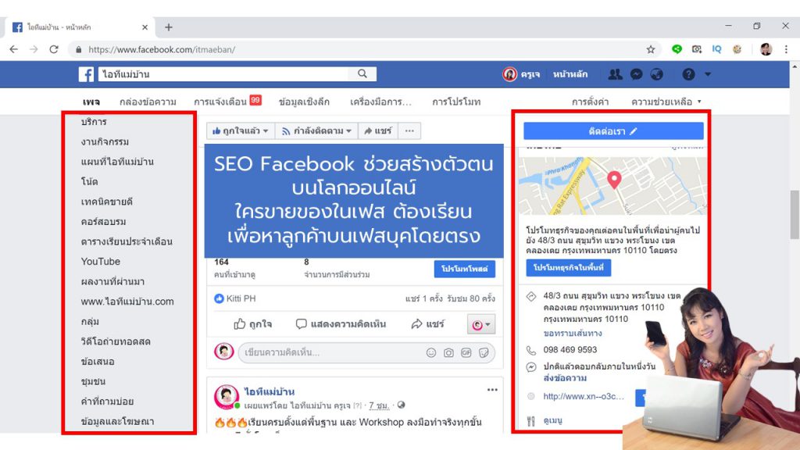The width and height of the screenshot is (800, 450).
Task: Bookmark the page with the star icon
Action: coord(651,48)
